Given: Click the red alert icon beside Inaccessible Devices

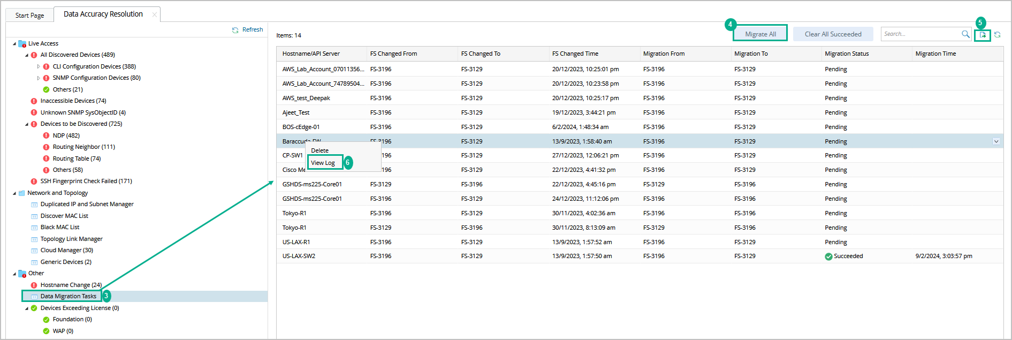Looking at the screenshot, I should [x=34, y=101].
